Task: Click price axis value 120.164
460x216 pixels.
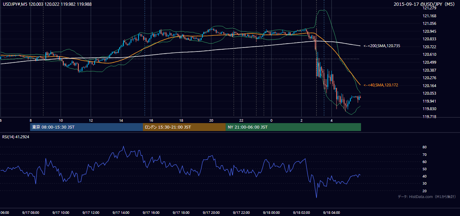Action: coord(429,86)
